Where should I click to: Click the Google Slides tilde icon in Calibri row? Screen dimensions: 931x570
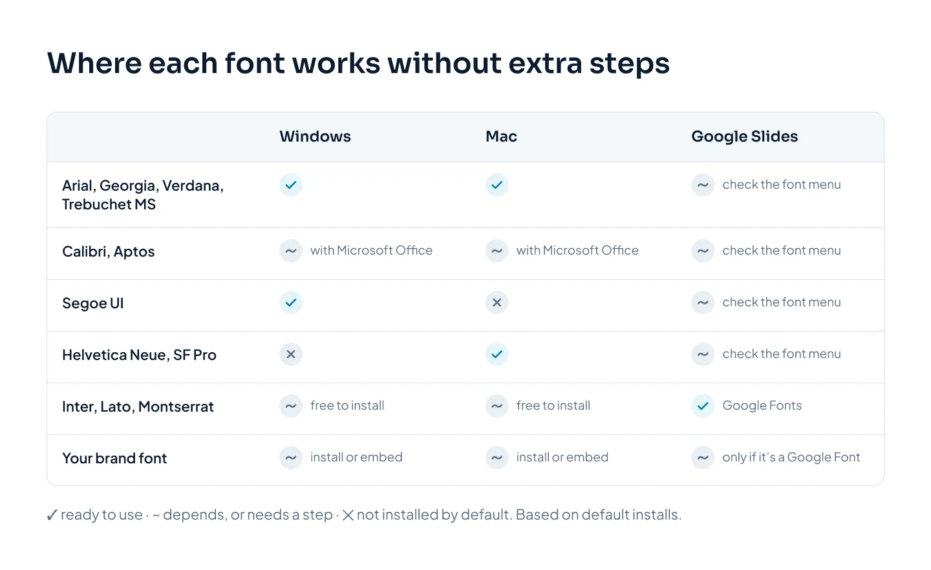(703, 251)
